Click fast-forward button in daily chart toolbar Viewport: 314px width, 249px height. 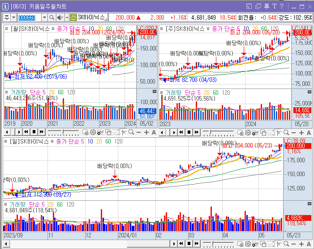(x=197, y=244)
